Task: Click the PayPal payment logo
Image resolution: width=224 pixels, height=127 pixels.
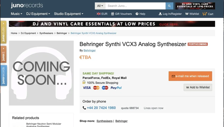Action: click(116, 88)
